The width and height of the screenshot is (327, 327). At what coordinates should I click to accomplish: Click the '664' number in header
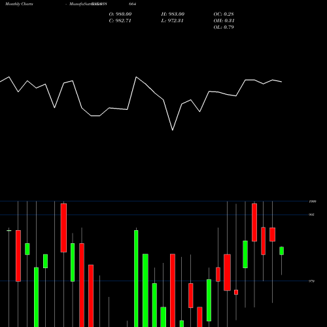coord(132,4)
